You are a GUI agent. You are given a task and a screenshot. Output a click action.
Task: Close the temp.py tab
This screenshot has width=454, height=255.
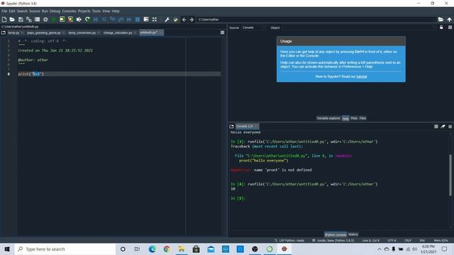22,33
